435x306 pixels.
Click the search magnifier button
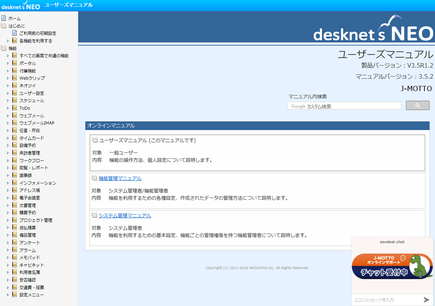click(418, 106)
